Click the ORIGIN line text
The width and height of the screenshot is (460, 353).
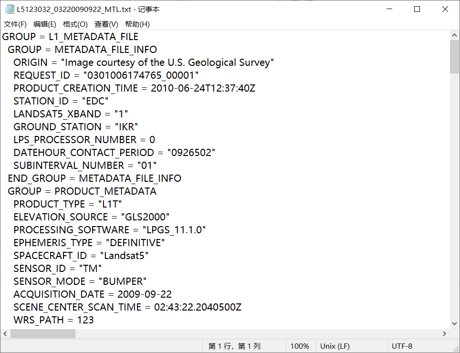(144, 62)
